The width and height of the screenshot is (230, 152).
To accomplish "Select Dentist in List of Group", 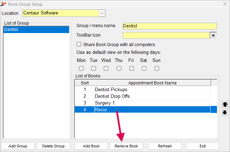I will [36, 30].
